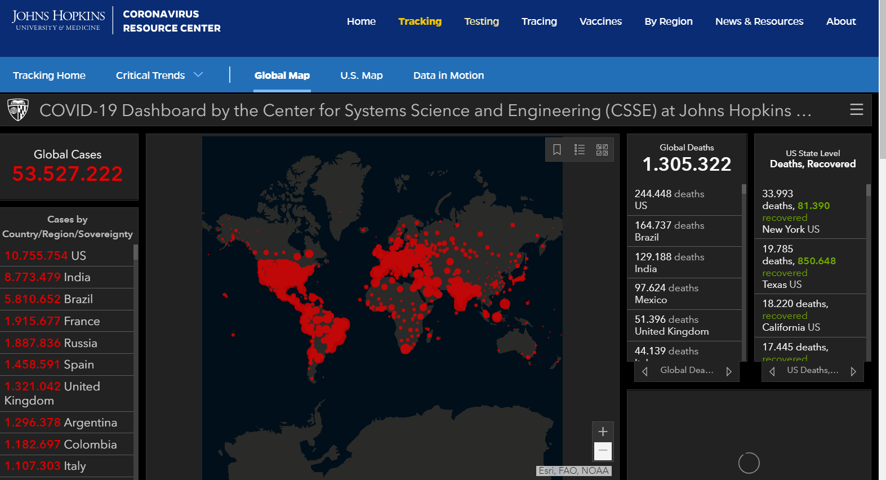Click the Coronavirus Resource Center title link
Image resolution: width=886 pixels, height=480 pixels.
pyautogui.click(x=172, y=21)
